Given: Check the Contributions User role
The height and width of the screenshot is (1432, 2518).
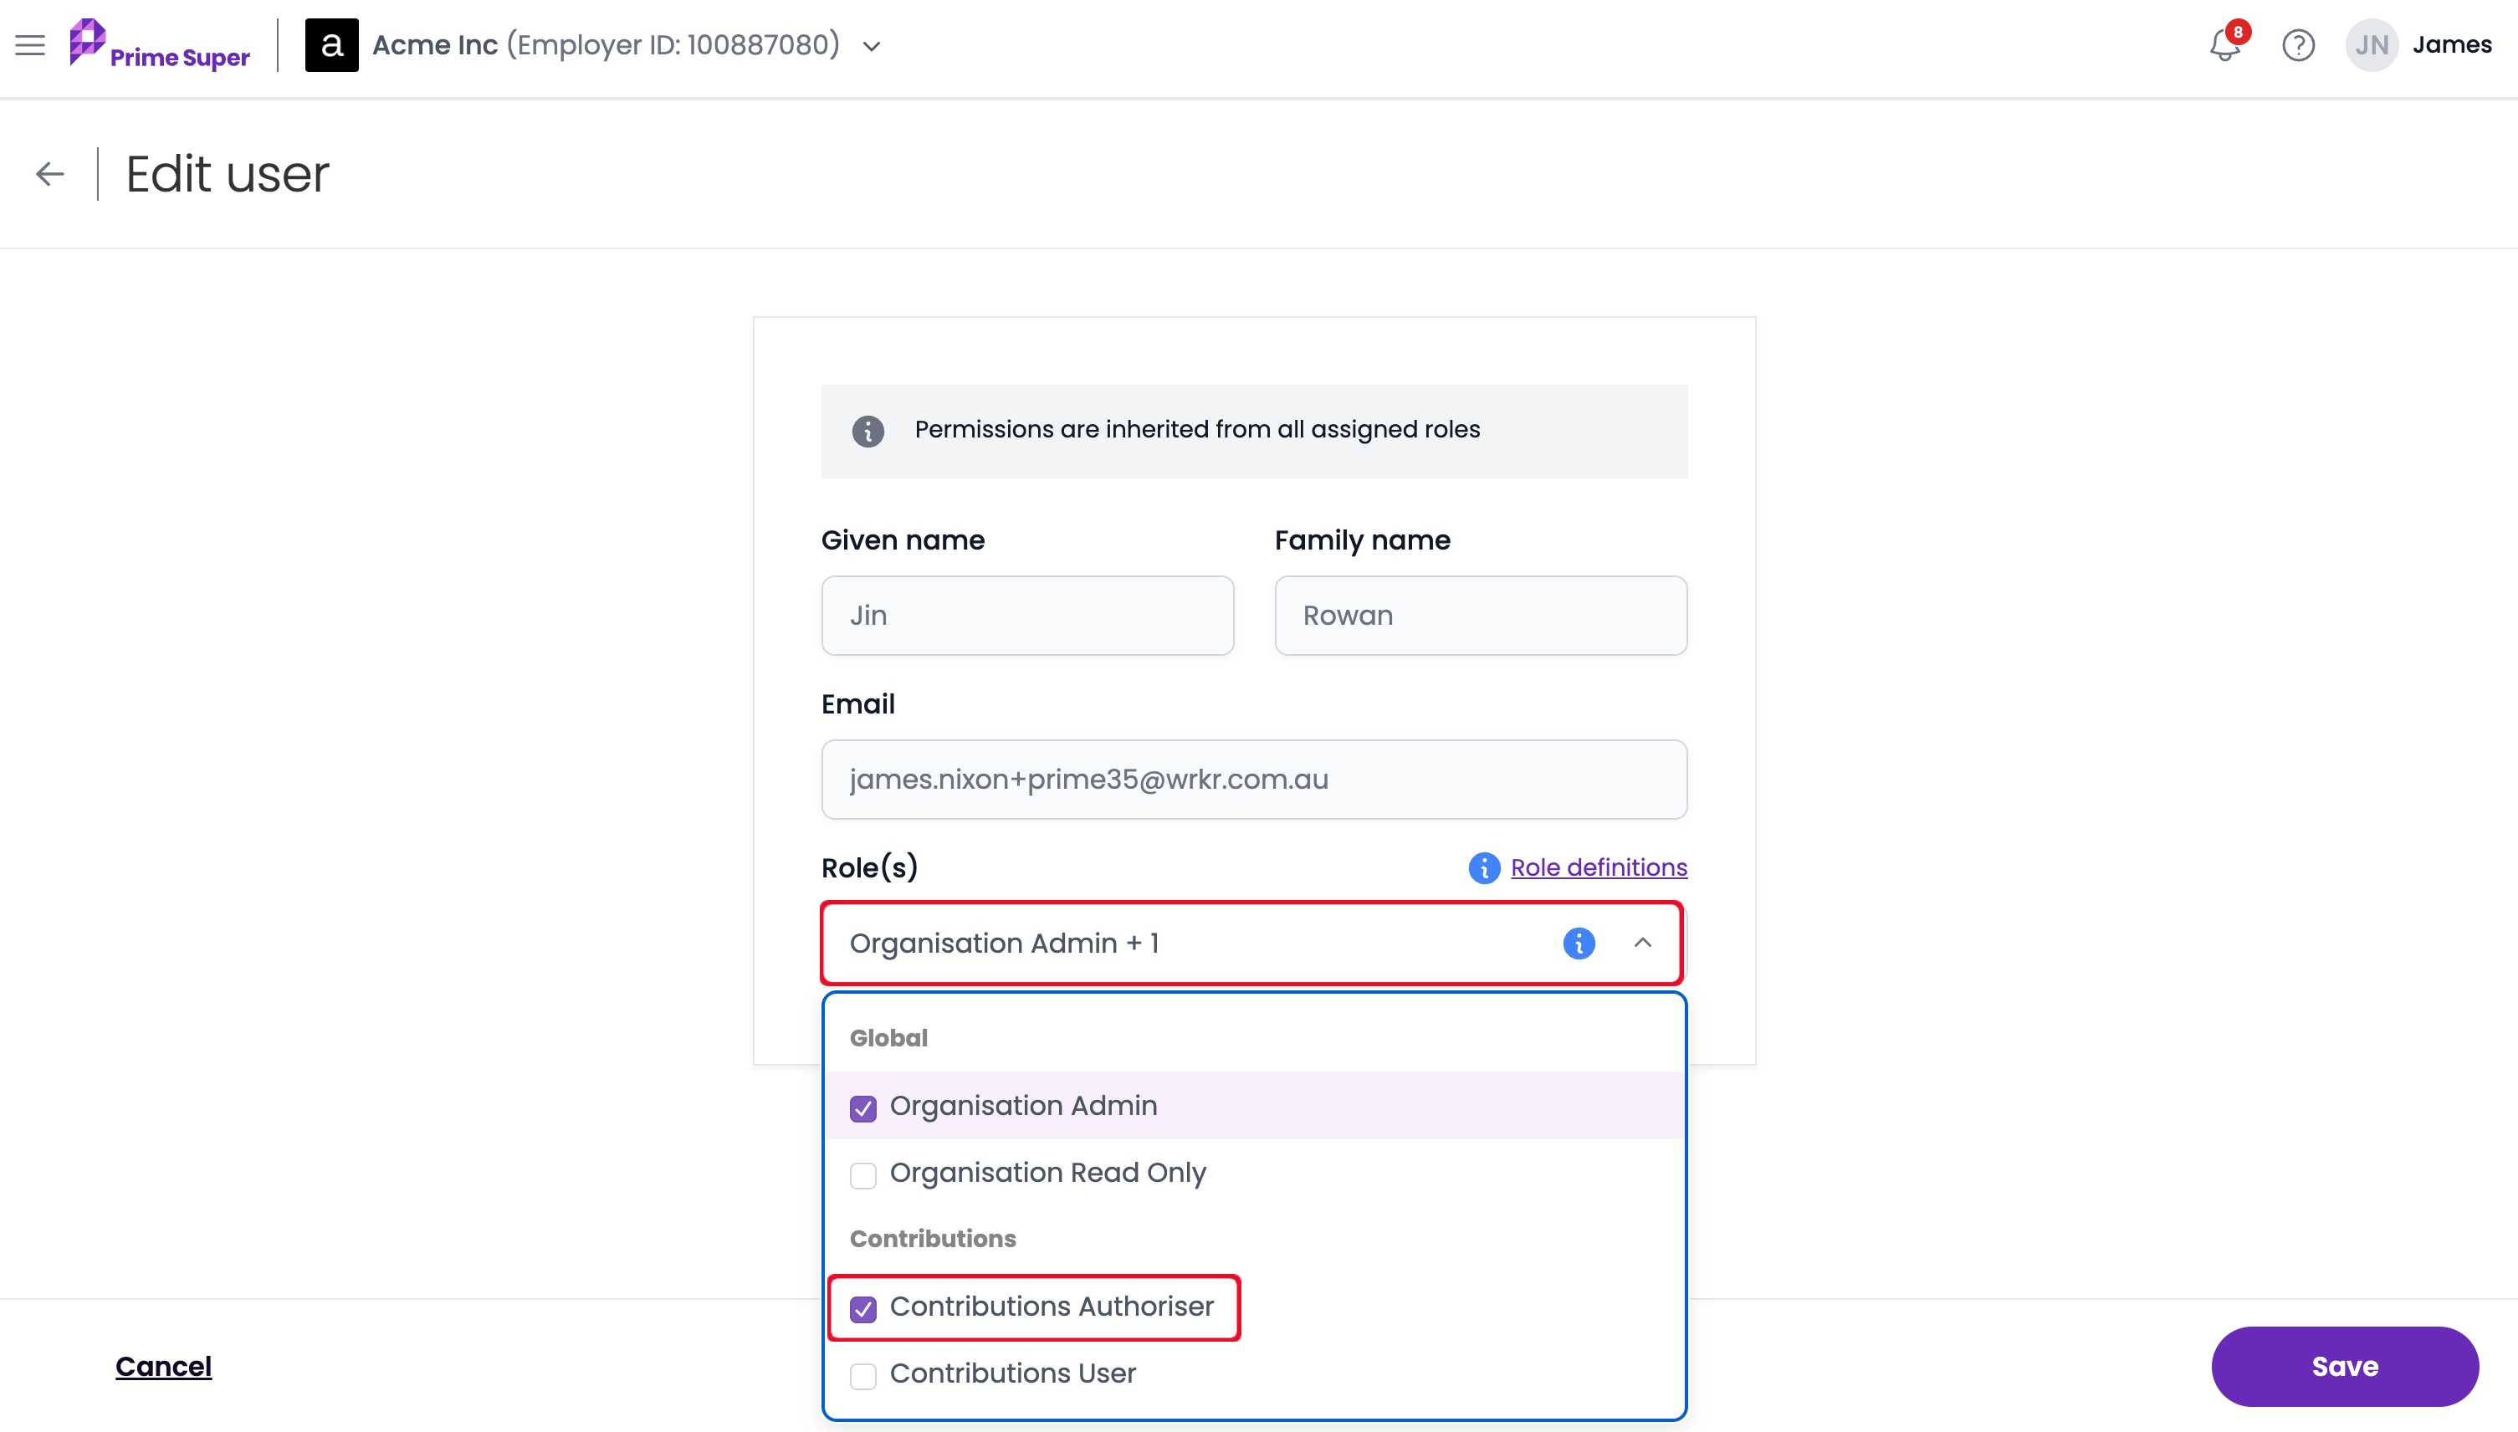Looking at the screenshot, I should [862, 1376].
